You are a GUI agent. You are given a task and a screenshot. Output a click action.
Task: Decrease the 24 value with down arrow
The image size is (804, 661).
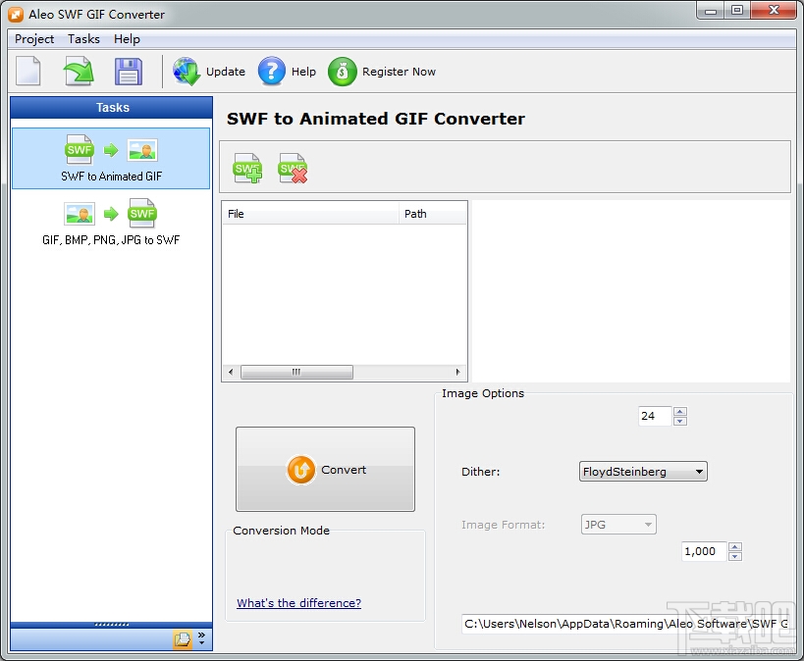(x=680, y=421)
